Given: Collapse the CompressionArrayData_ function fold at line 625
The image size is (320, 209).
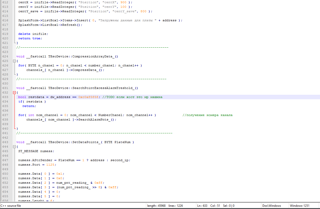Looking at the screenshot, I should (x=14, y=61).
